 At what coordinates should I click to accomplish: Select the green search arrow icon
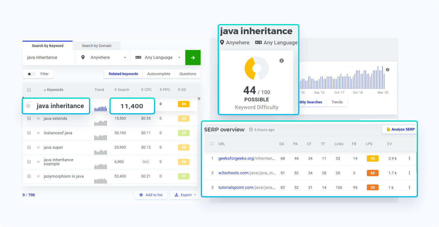(x=193, y=57)
